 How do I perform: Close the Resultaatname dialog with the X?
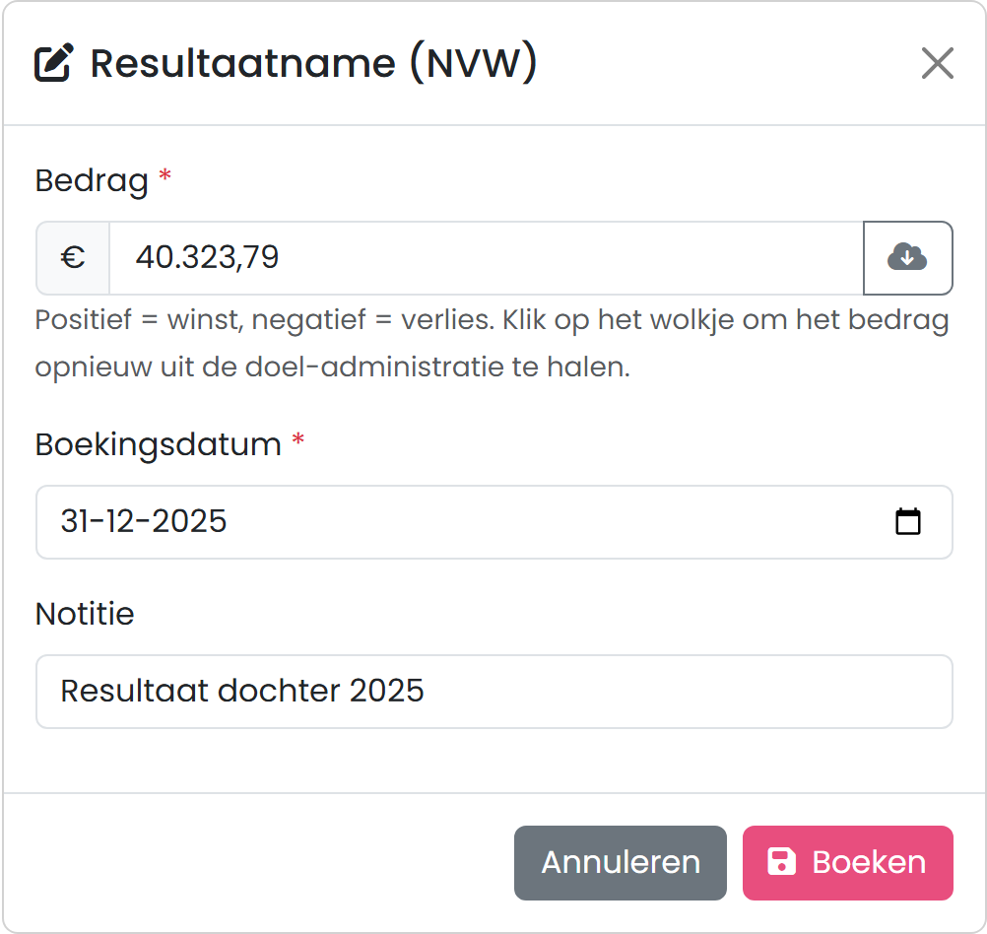[938, 63]
